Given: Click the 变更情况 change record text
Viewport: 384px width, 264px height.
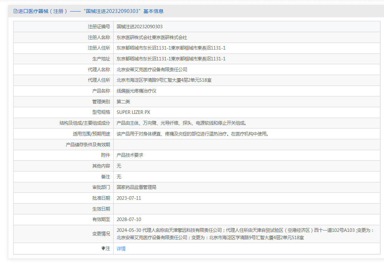Looking at the screenshot, I should click(x=245, y=234).
